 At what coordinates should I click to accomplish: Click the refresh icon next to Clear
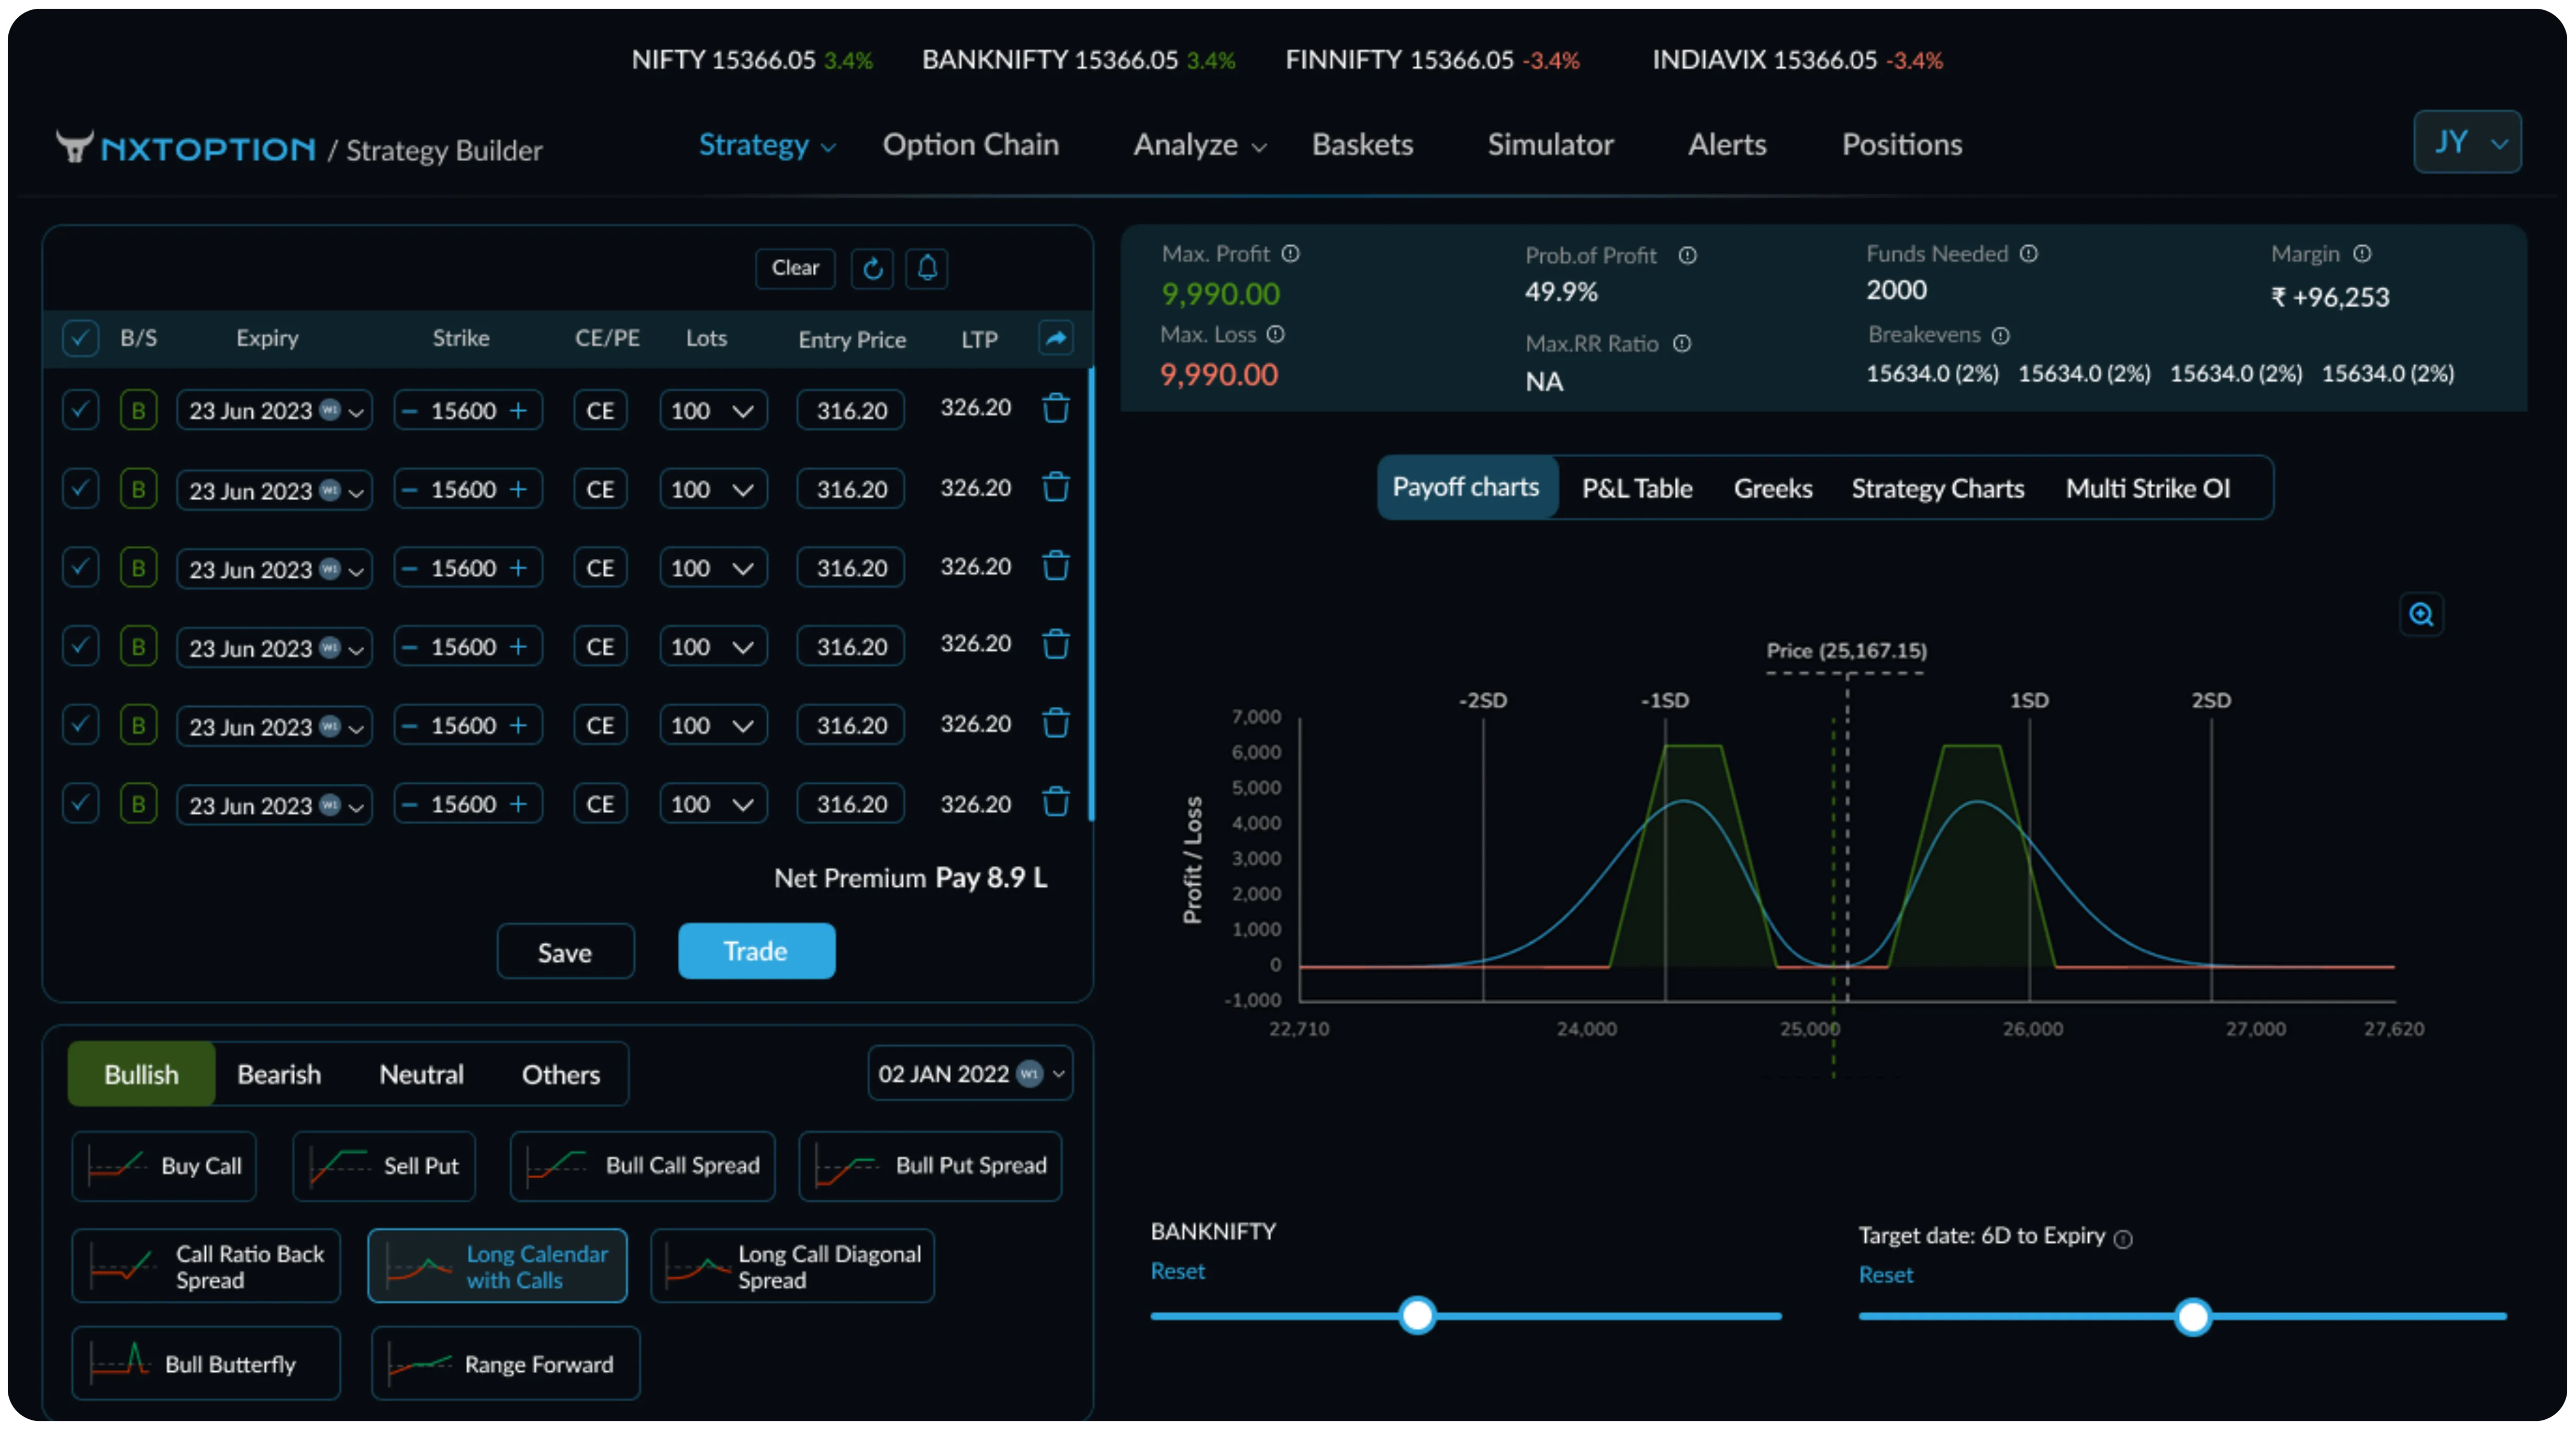coord(872,268)
